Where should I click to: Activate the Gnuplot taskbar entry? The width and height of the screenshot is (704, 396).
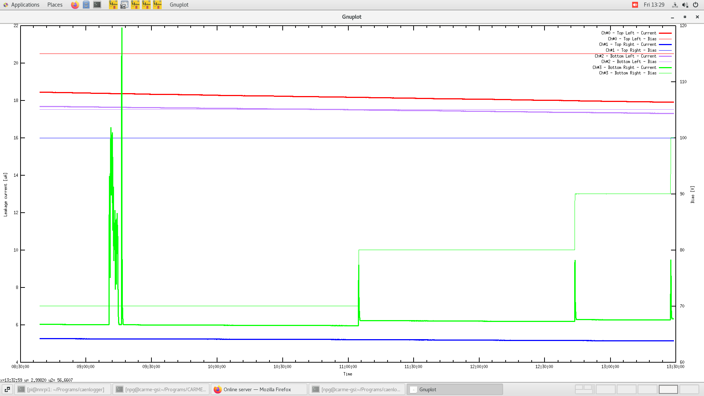[x=455, y=389]
